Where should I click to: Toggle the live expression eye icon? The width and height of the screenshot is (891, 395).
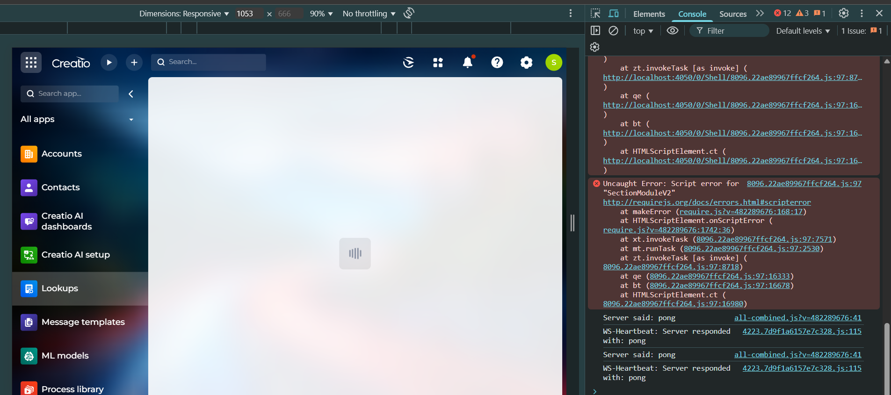click(673, 30)
